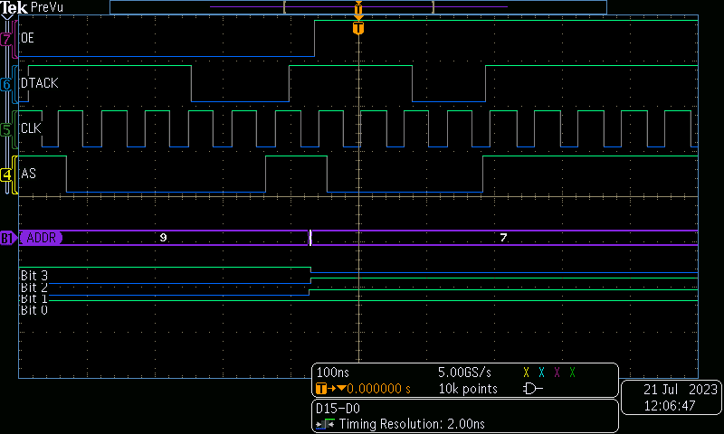Click the AS waveform label
Viewport: 724px width, 434px height.
pyautogui.click(x=28, y=174)
